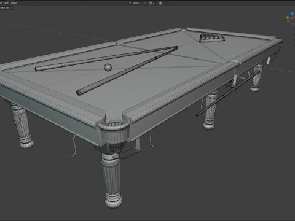Click the green Y axis gizmo handle
The width and height of the screenshot is (295, 221).
click(288, 17)
